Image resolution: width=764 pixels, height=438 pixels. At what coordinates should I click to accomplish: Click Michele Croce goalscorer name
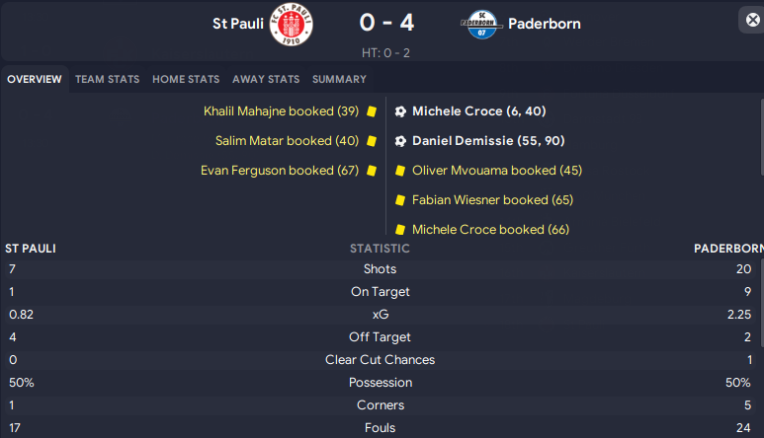coord(457,111)
